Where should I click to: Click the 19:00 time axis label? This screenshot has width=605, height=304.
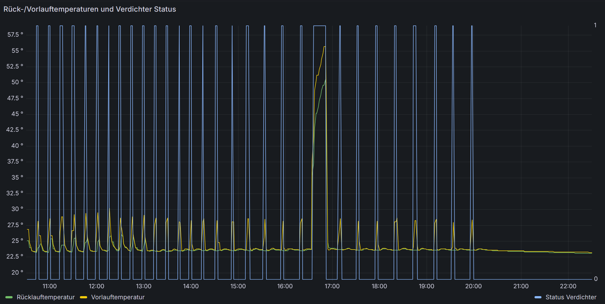[x=426, y=286]
